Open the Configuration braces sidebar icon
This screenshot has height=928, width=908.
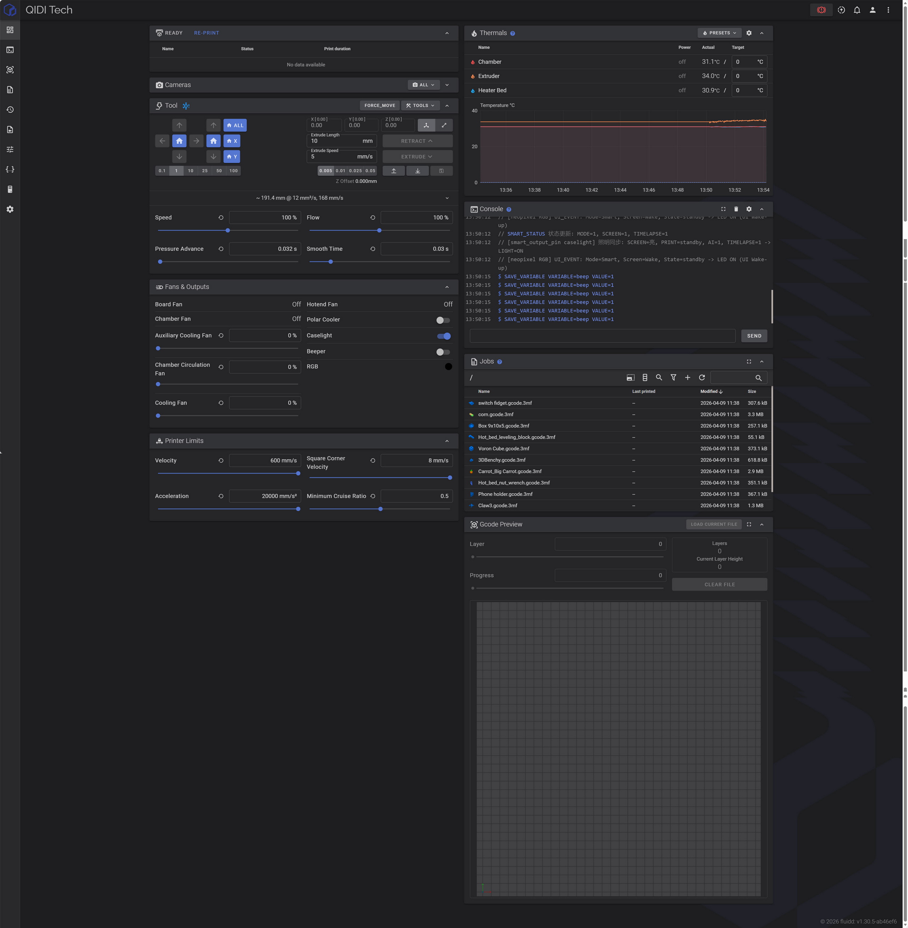click(10, 169)
